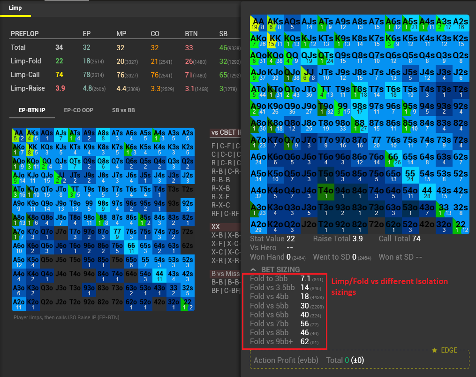This screenshot has width=476, height=377.
Task: Click the R-B-B stat line
Action: 220,179
